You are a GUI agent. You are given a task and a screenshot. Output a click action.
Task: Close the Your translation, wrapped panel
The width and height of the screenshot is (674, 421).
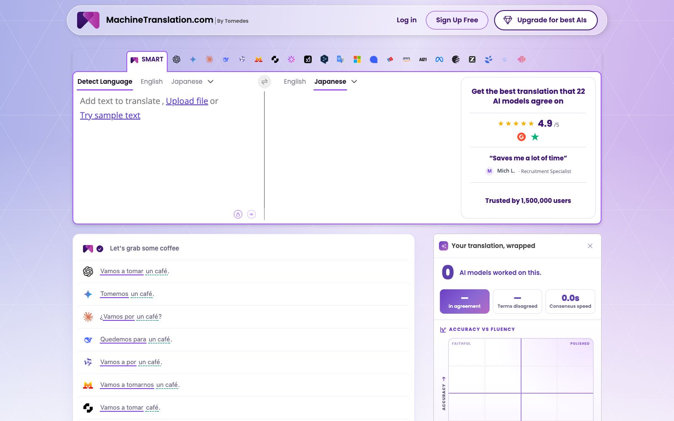click(x=590, y=246)
